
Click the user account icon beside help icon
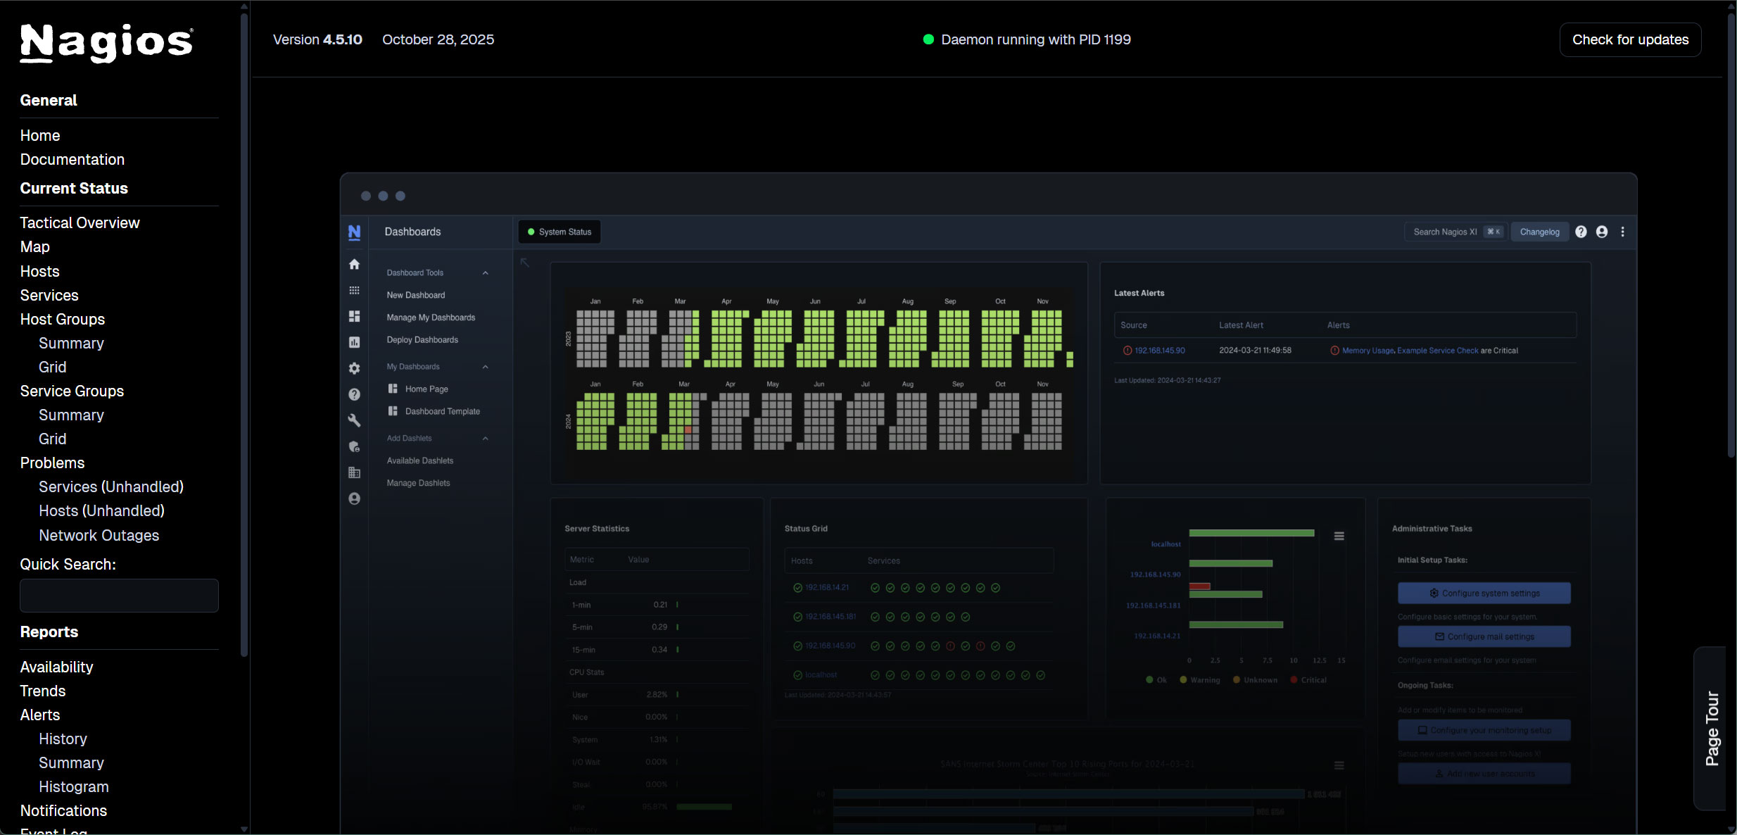click(x=1602, y=232)
